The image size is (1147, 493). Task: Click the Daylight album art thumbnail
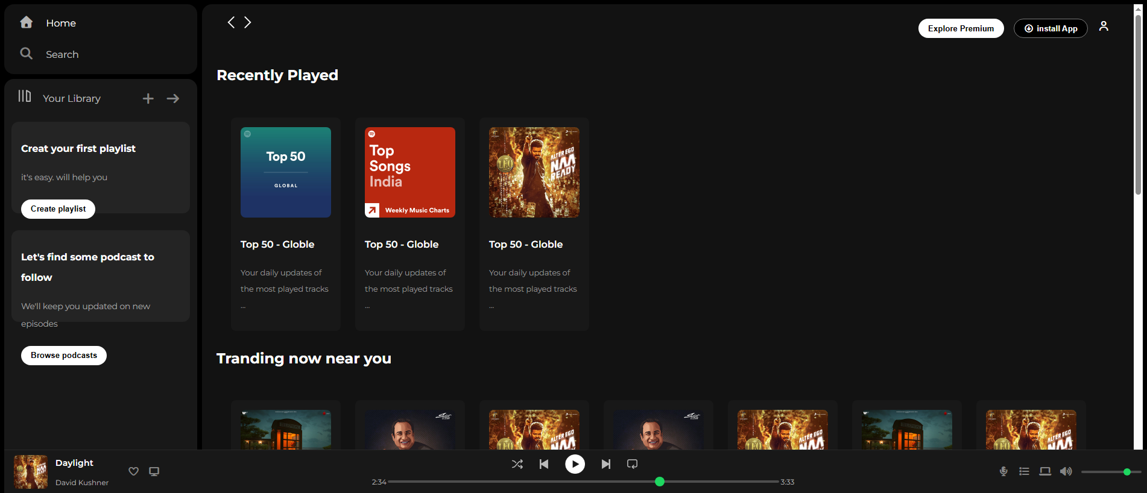tap(31, 472)
